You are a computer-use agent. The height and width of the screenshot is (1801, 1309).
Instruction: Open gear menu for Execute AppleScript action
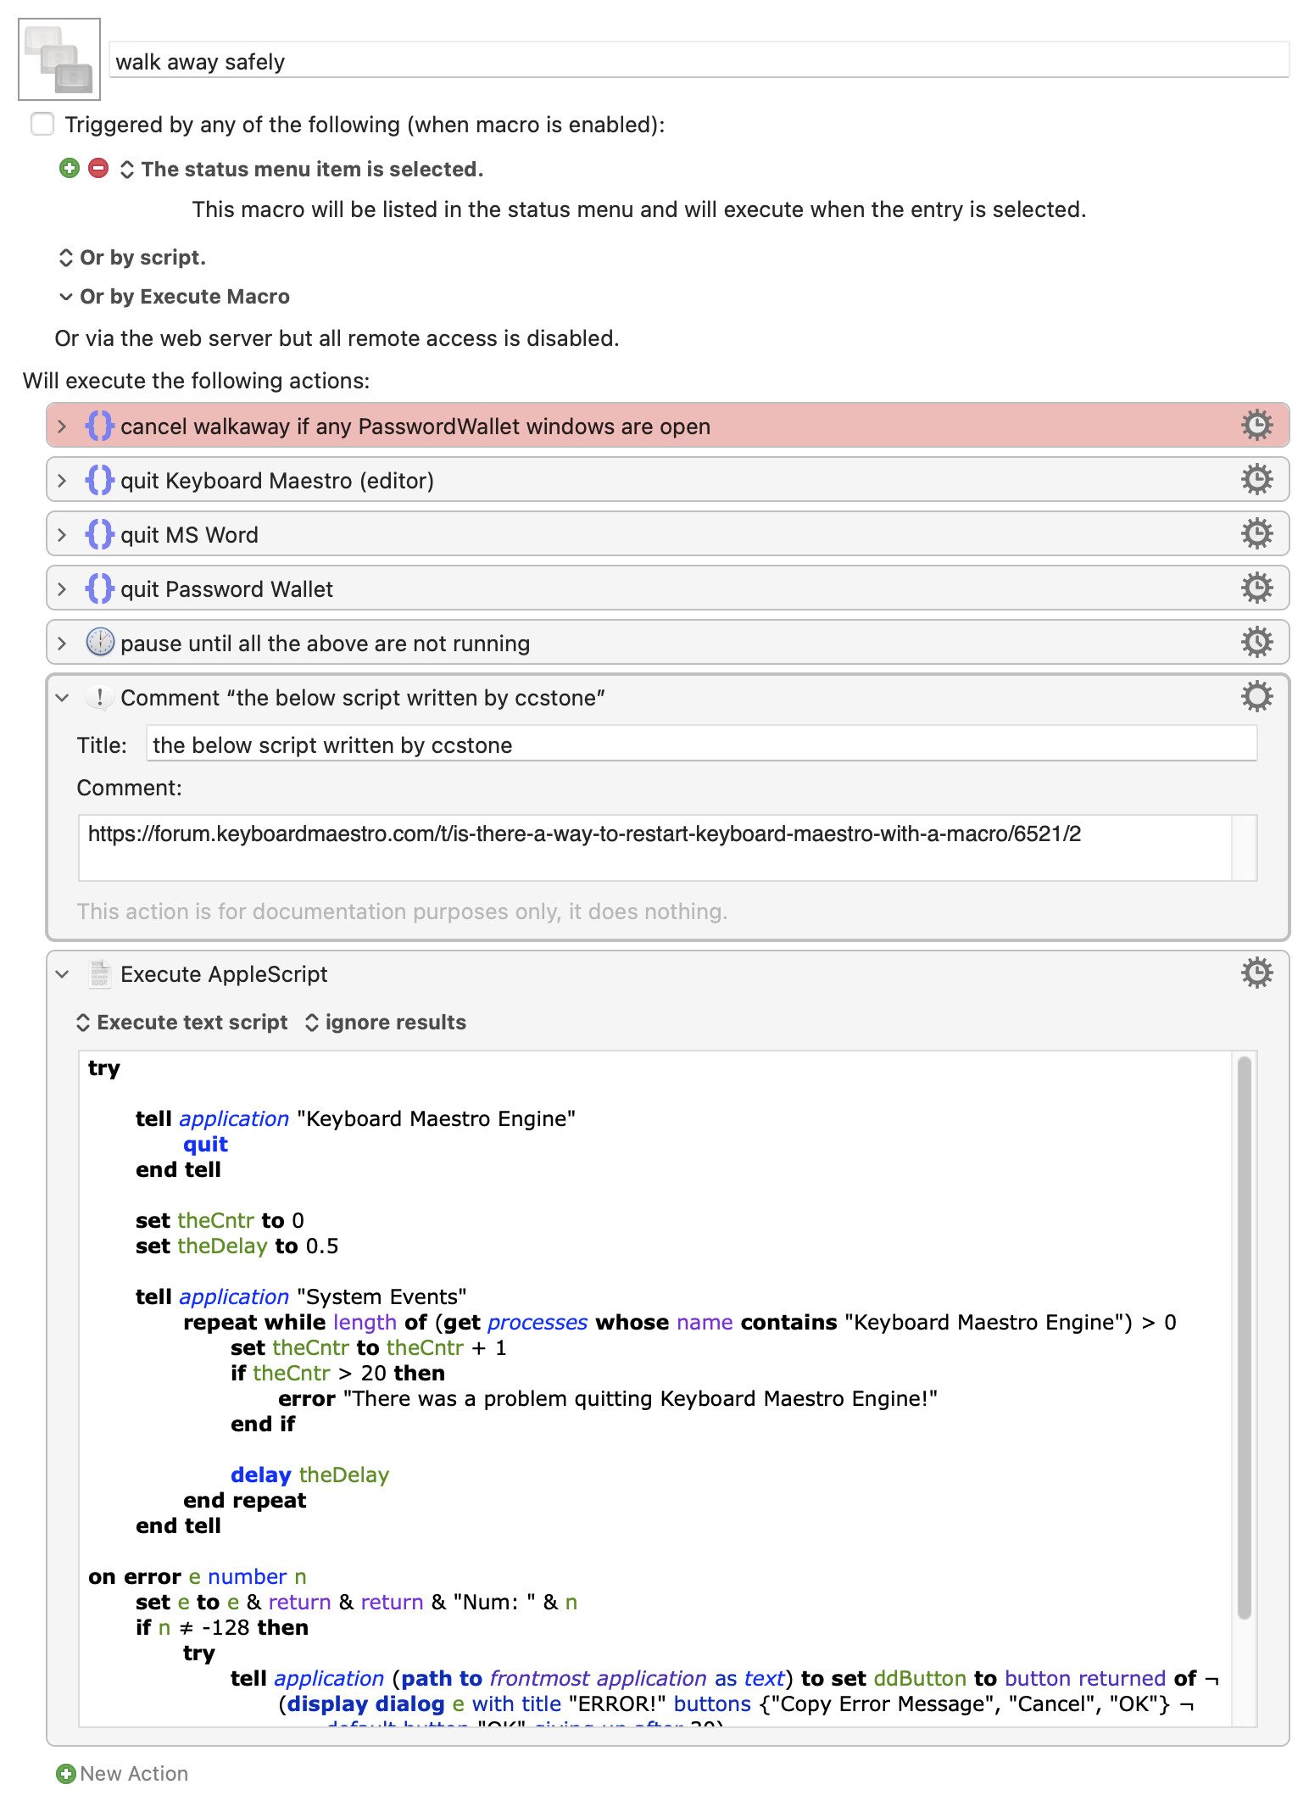1257,973
